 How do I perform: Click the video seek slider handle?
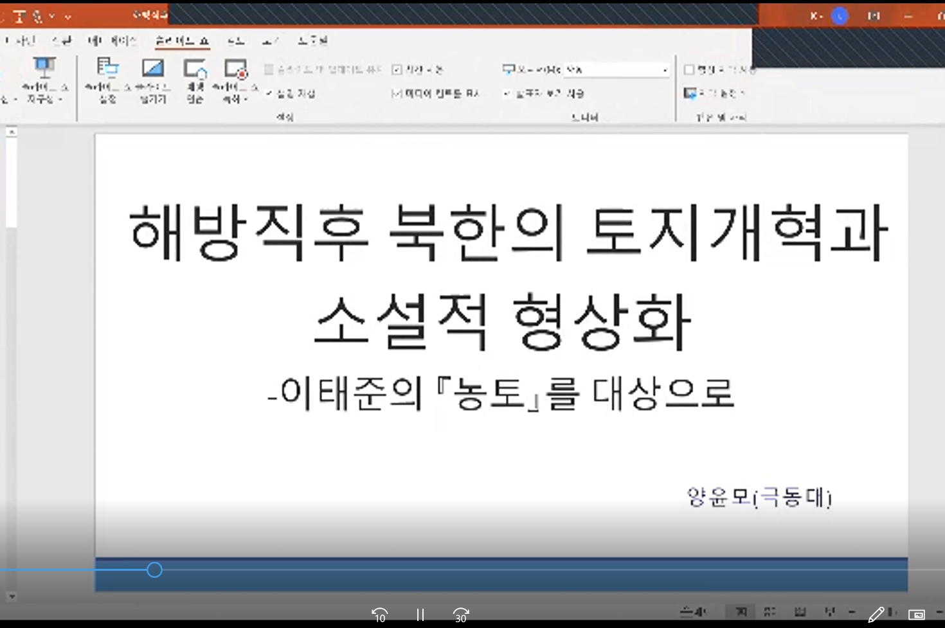click(154, 570)
